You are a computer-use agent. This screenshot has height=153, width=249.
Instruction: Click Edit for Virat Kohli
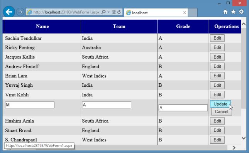click(217, 95)
